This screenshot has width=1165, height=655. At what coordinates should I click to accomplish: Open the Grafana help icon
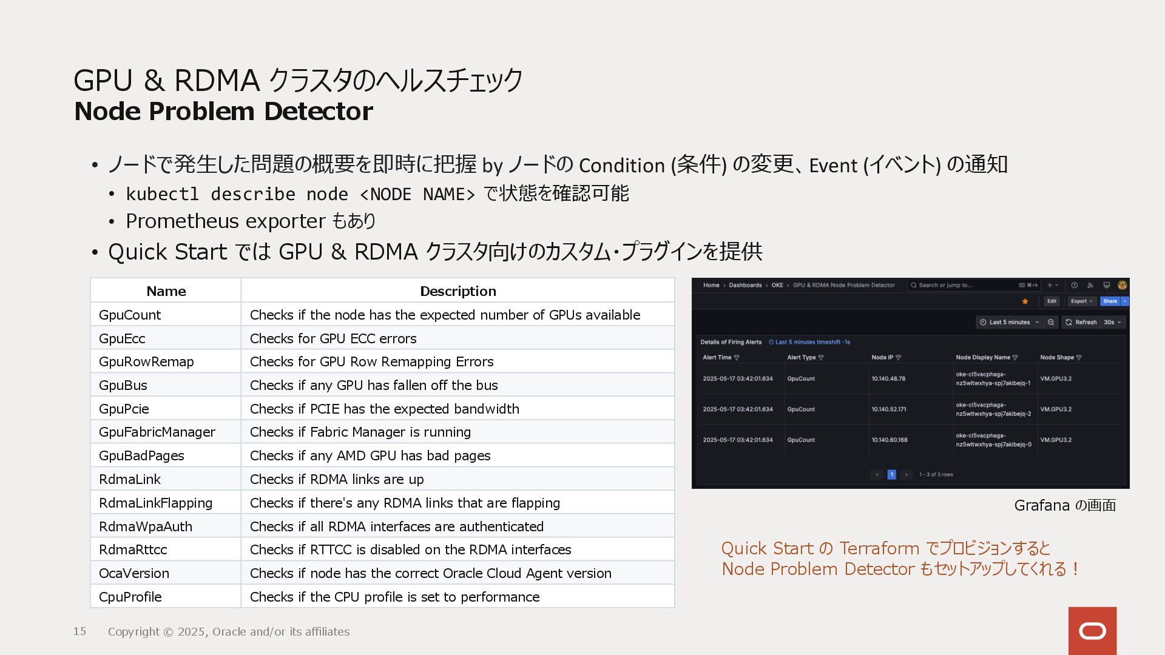(1074, 285)
